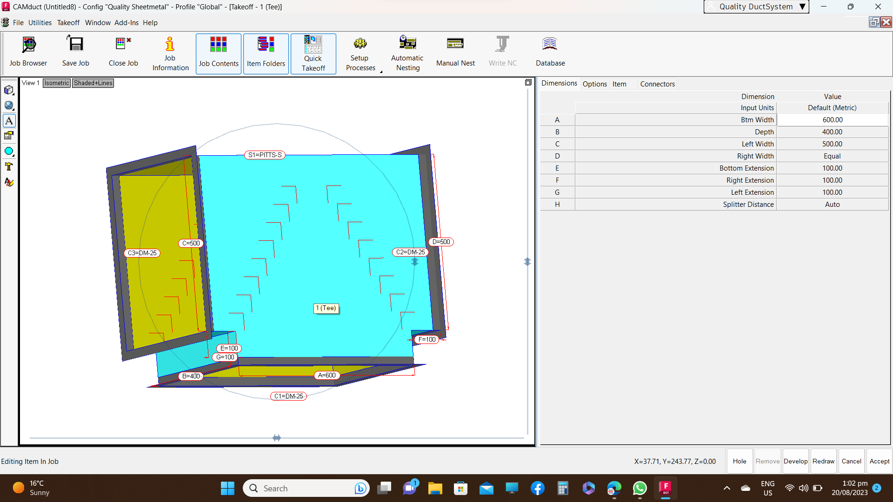Switch to the Connectors tab
893x502 pixels.
click(657, 84)
